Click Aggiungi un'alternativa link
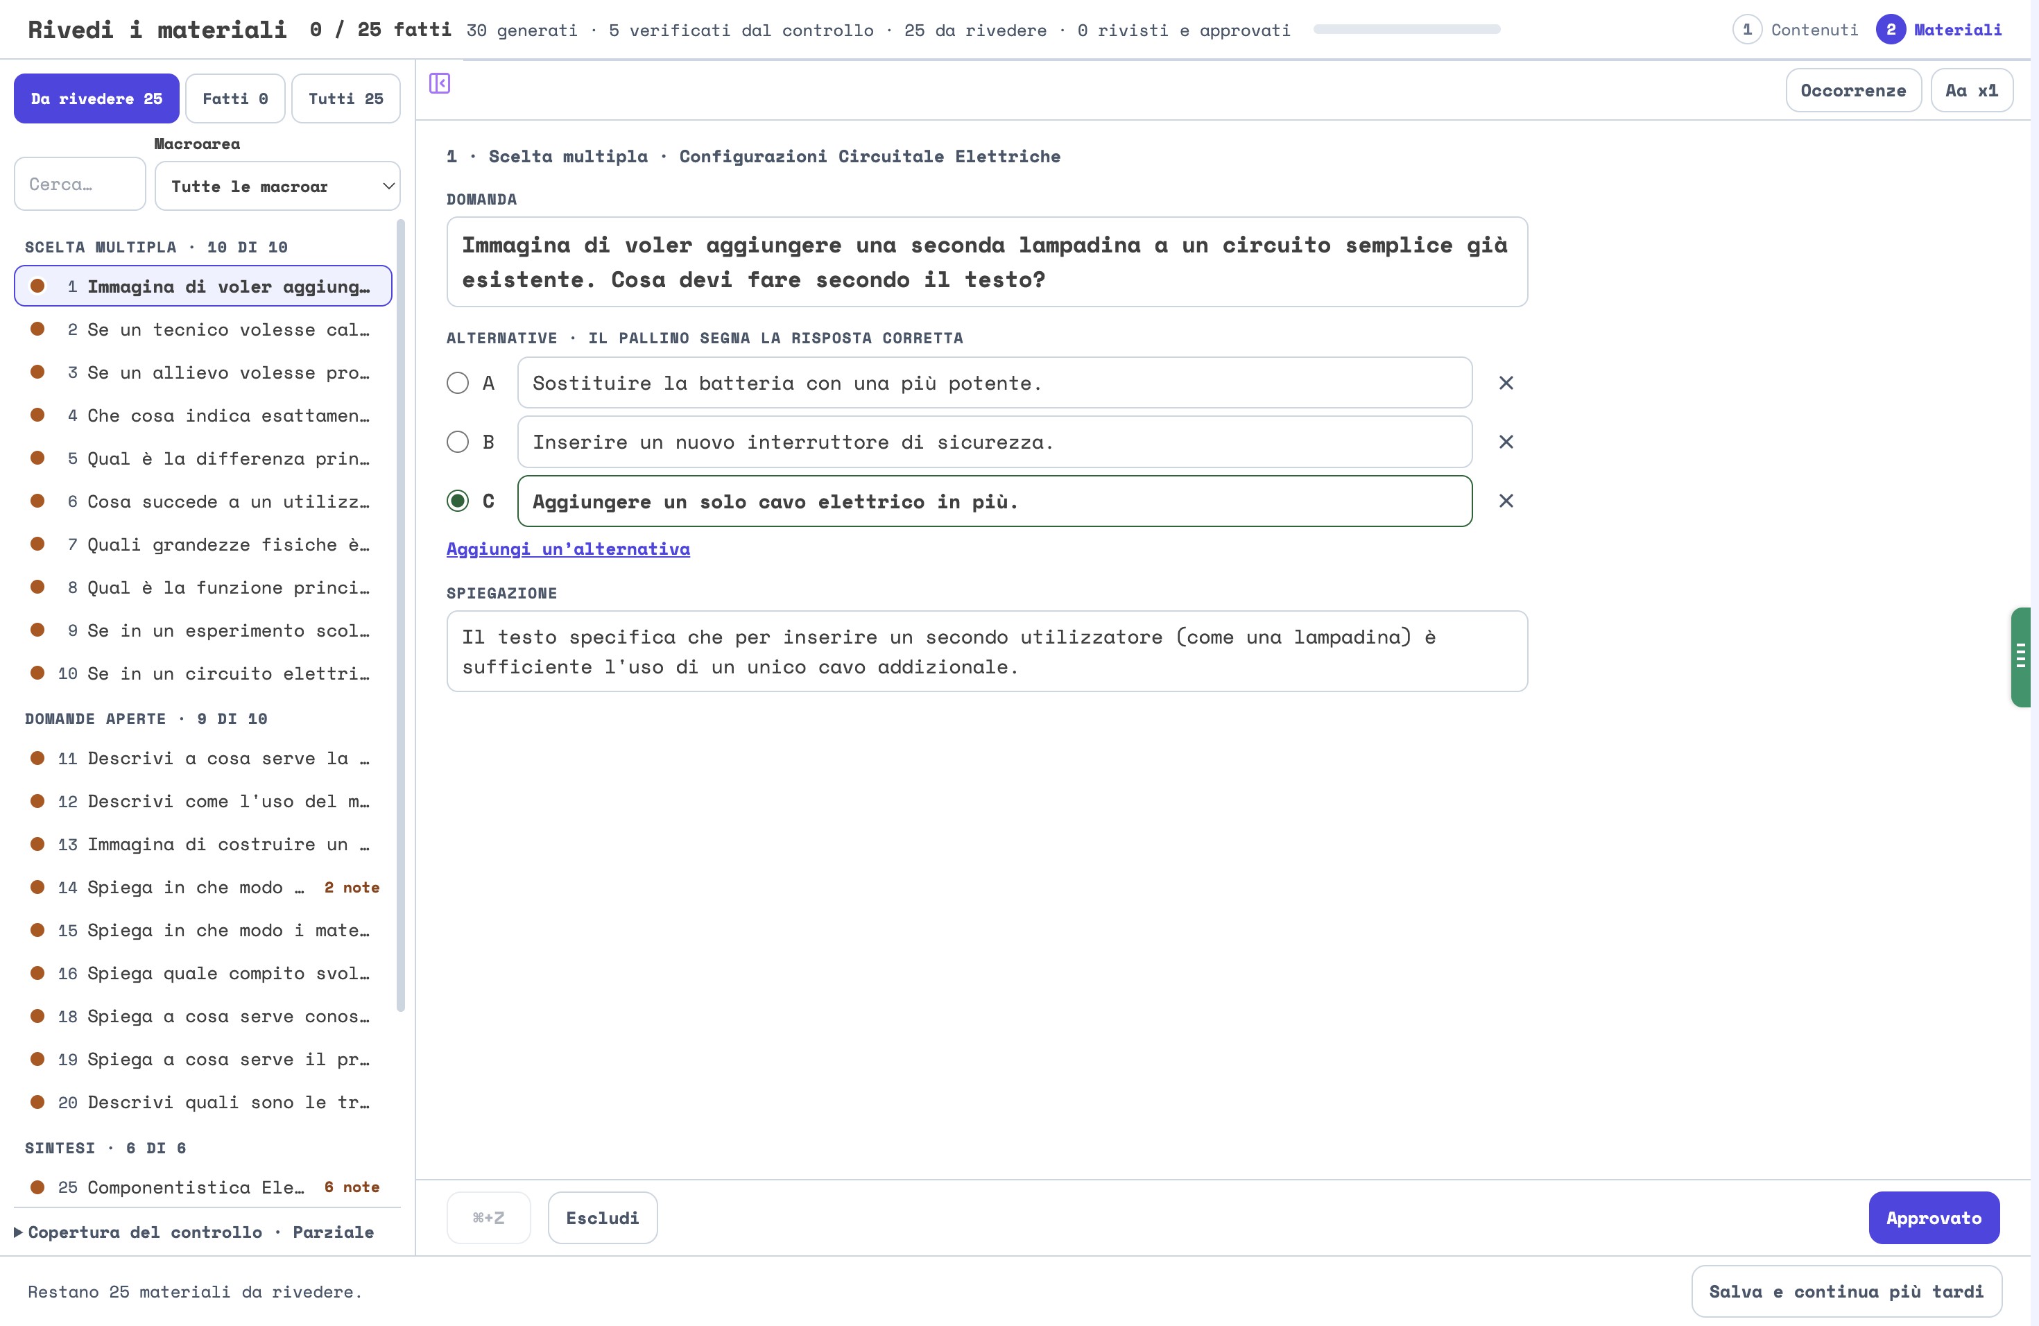The width and height of the screenshot is (2039, 1326). [568, 549]
